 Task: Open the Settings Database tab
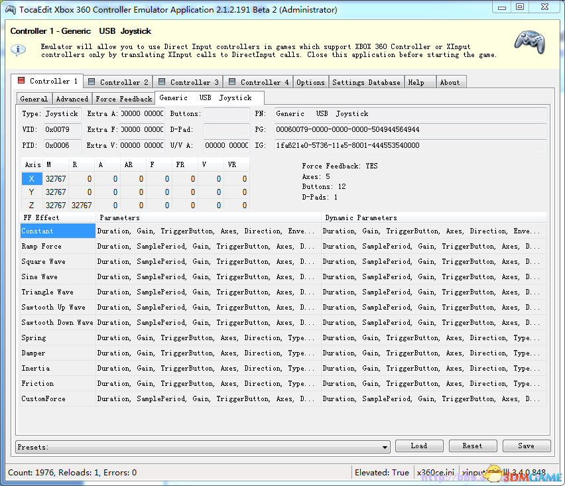tap(366, 82)
